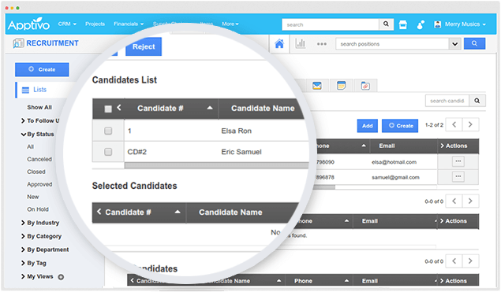Open the three-dot more options icon
This screenshot has height=292, width=501.
tap(322, 44)
